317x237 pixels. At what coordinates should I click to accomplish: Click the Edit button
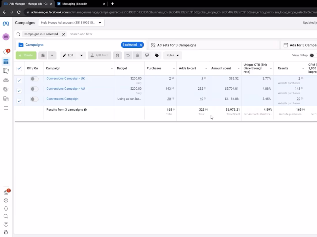[x=68, y=55]
